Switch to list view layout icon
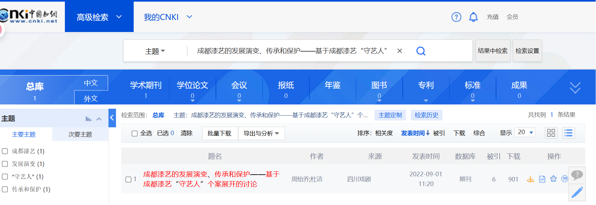Screen dimensions: 596x205 [568, 133]
